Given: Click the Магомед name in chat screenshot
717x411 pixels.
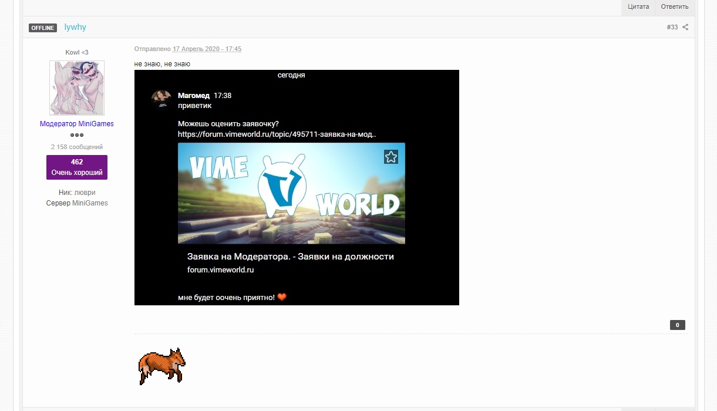Looking at the screenshot, I should coord(194,96).
